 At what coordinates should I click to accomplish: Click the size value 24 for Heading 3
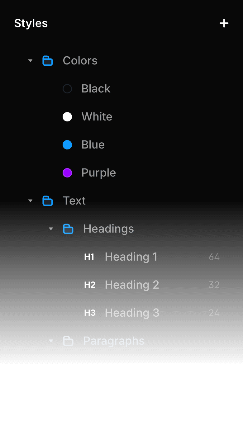coord(214,313)
